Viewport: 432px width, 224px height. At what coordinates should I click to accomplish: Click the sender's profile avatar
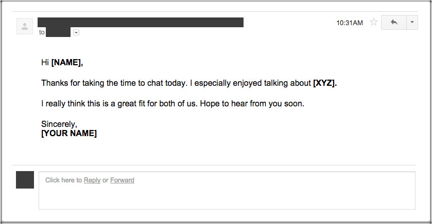pos(25,26)
